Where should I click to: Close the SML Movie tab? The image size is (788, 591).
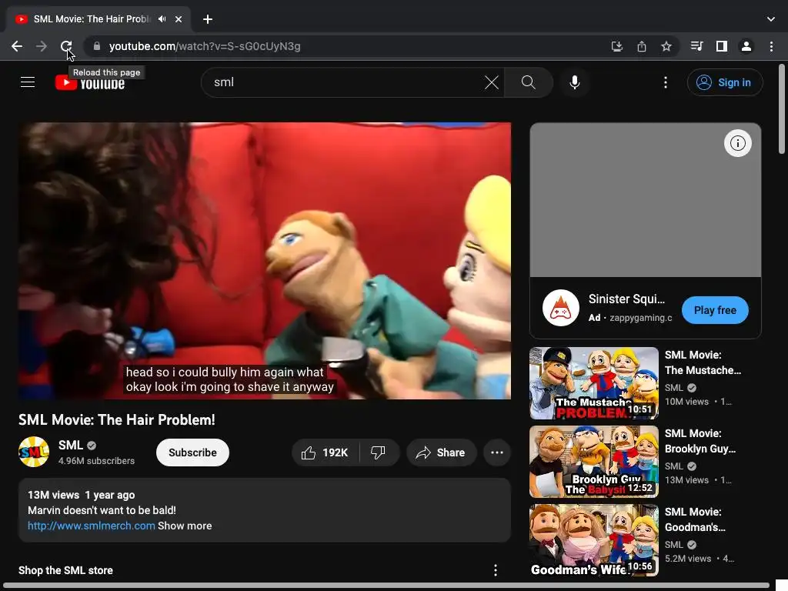click(179, 19)
